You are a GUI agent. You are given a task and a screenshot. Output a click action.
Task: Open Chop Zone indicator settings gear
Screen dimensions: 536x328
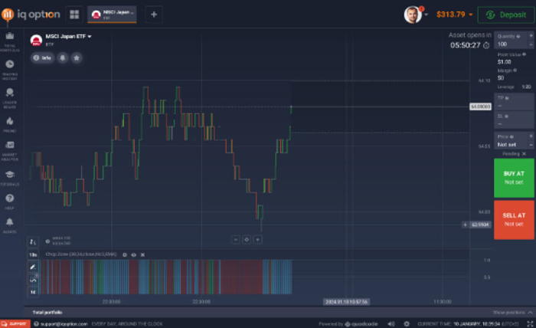pos(125,254)
